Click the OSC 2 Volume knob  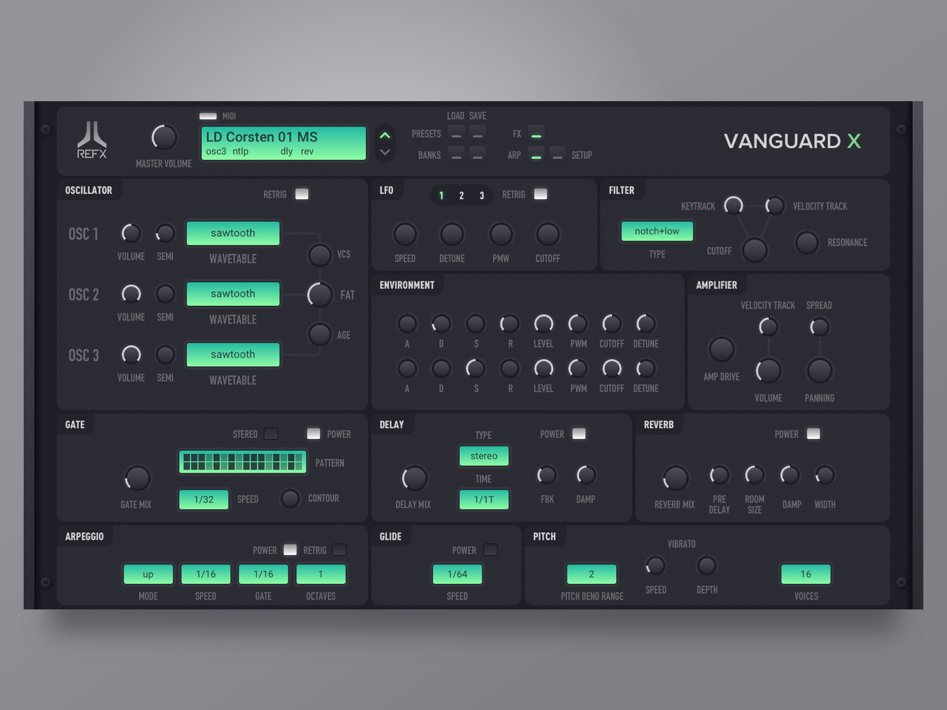point(131,294)
